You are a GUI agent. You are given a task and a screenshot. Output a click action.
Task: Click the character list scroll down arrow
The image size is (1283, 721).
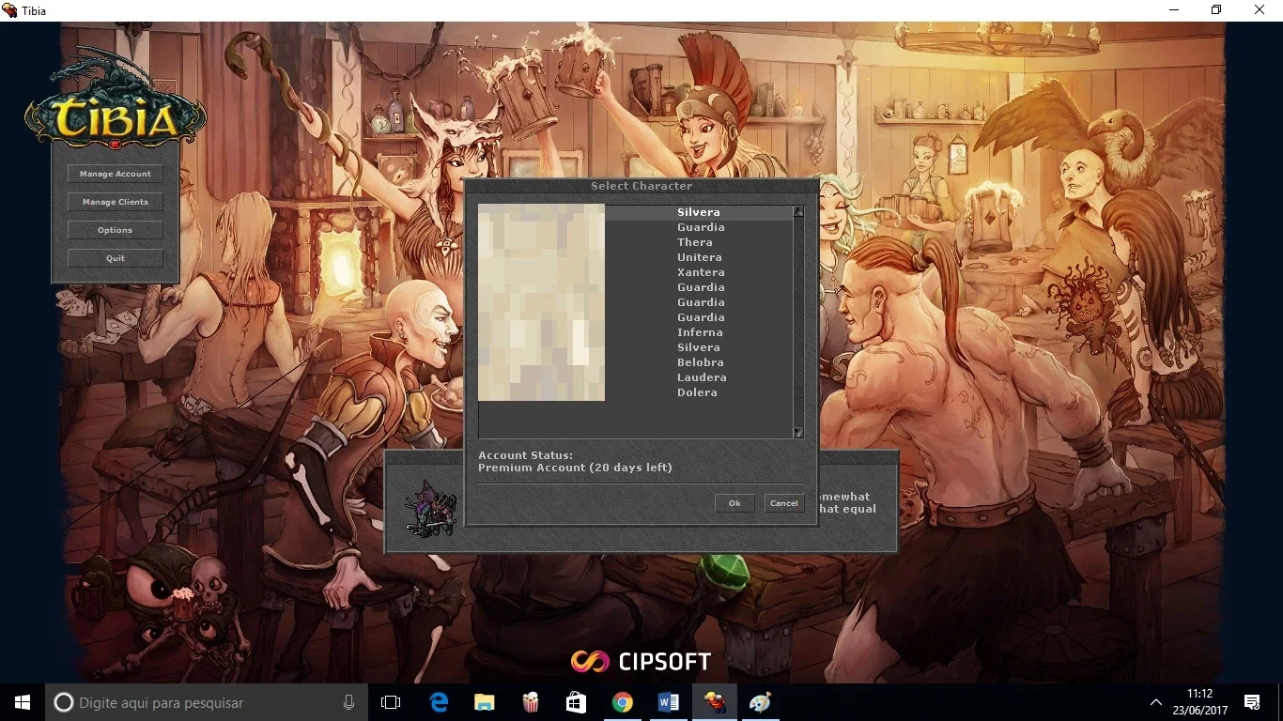click(x=798, y=433)
